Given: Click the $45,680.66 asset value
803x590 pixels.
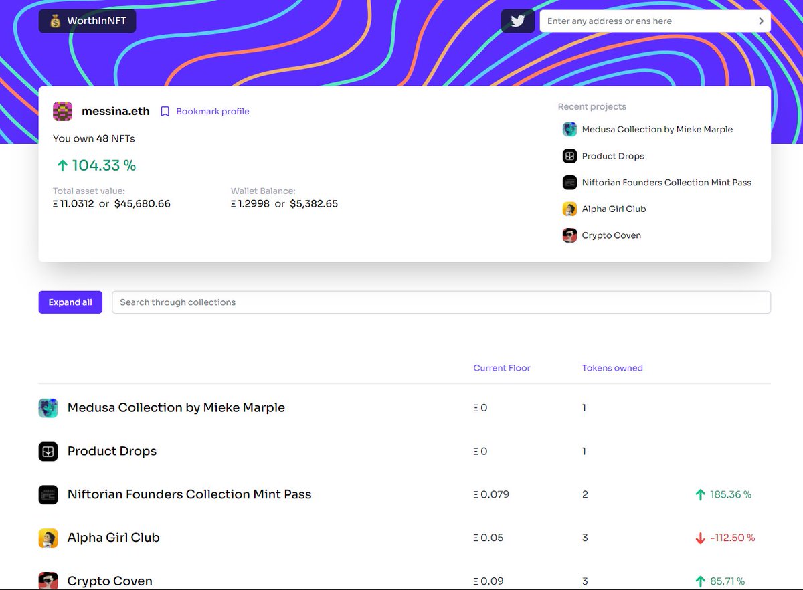Looking at the screenshot, I should [x=142, y=204].
